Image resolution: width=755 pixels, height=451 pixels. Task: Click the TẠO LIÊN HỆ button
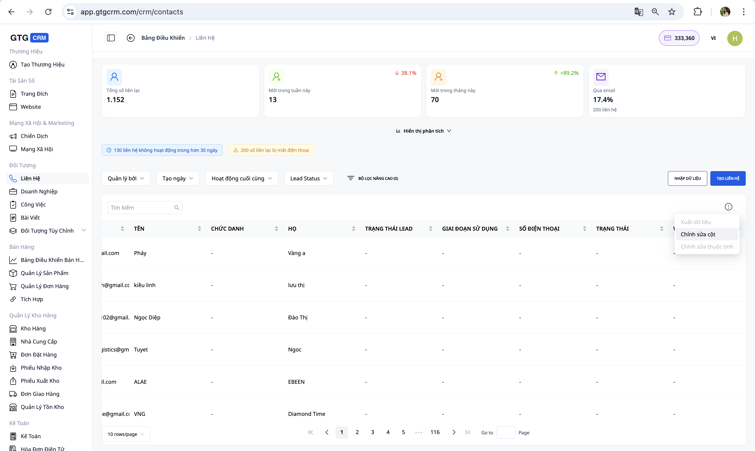click(x=728, y=178)
